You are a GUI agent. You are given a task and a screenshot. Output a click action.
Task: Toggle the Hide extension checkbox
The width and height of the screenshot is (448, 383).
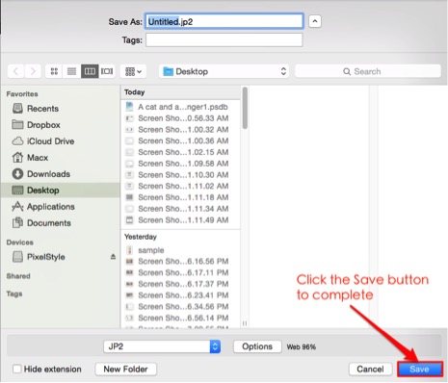point(17,369)
